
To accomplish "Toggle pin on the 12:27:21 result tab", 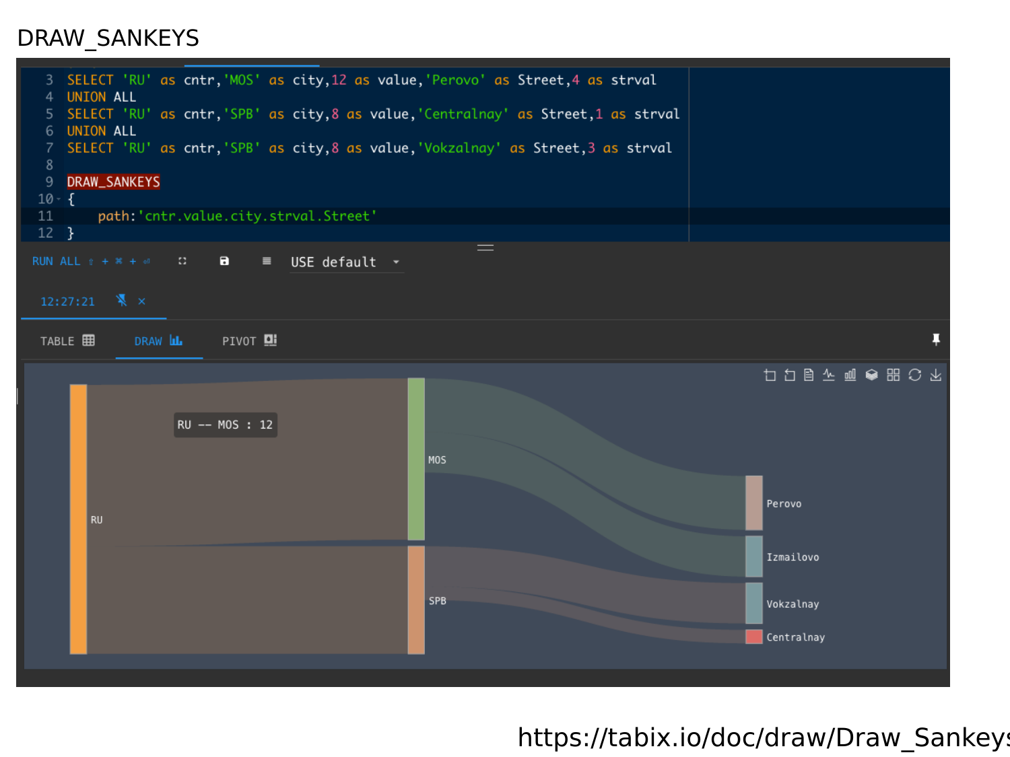I will click(x=121, y=300).
